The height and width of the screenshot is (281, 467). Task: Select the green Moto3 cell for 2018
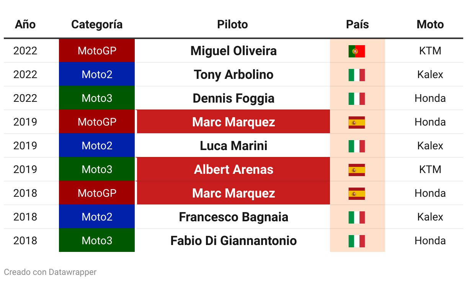coord(97,241)
